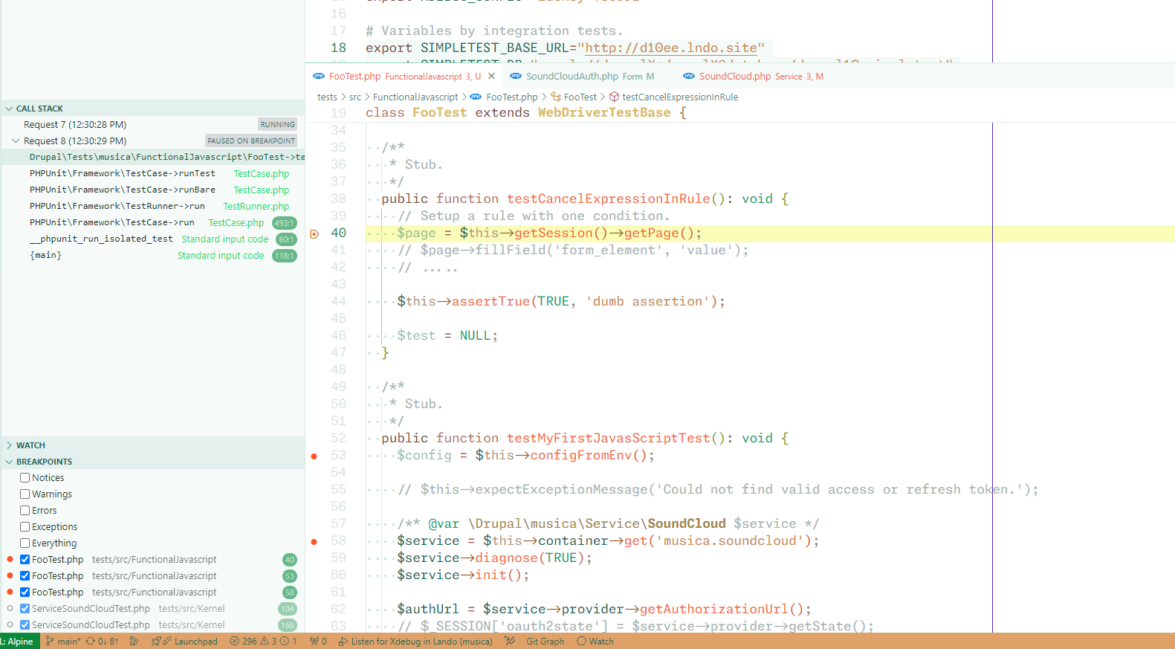The height and width of the screenshot is (649, 1175).
Task: Click the method icon before testCancelExpressionInRule breadcrumb
Action: 615,97
